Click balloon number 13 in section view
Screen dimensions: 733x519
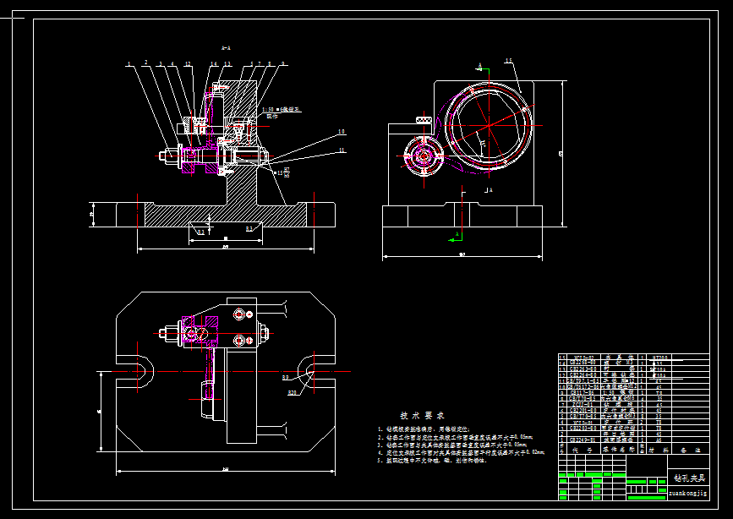(x=227, y=63)
